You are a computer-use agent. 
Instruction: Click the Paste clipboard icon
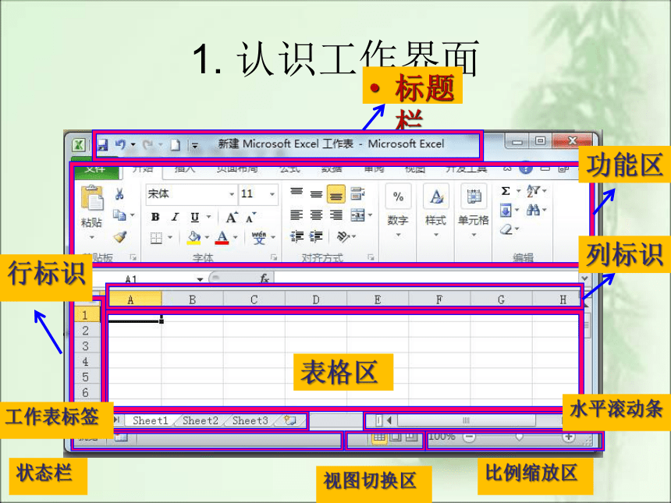click(92, 197)
